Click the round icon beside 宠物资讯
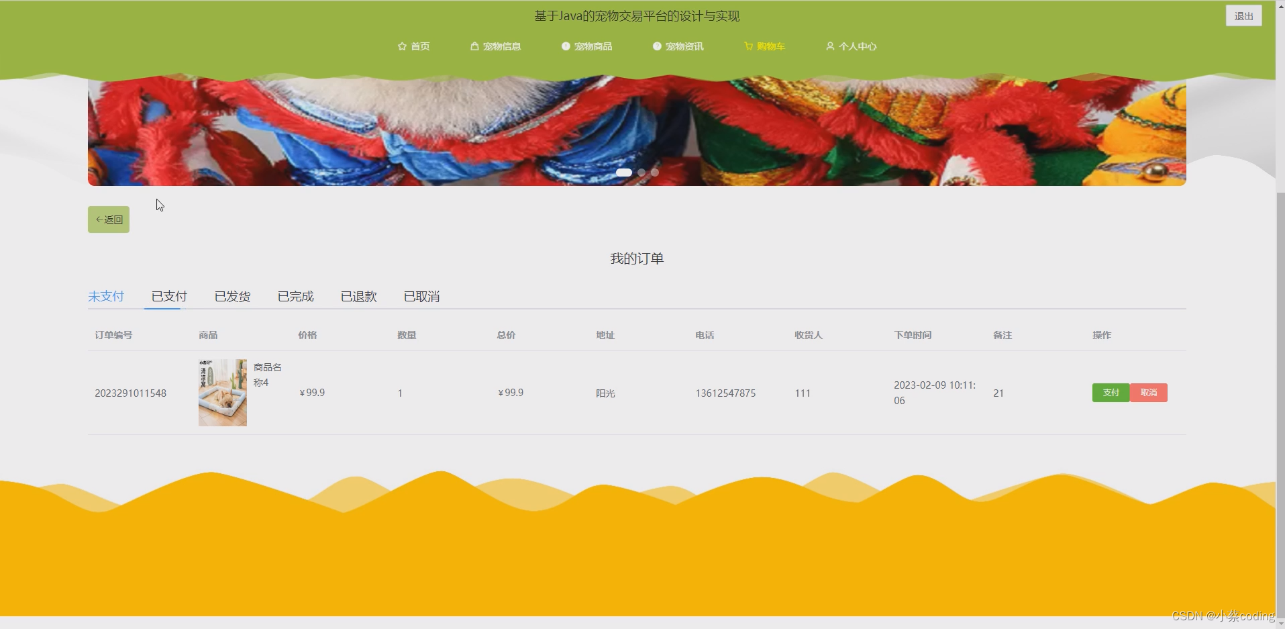This screenshot has height=629, width=1285. click(x=657, y=46)
